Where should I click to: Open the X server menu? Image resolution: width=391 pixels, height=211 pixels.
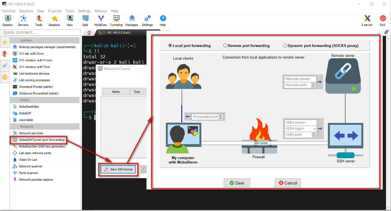click(55, 11)
